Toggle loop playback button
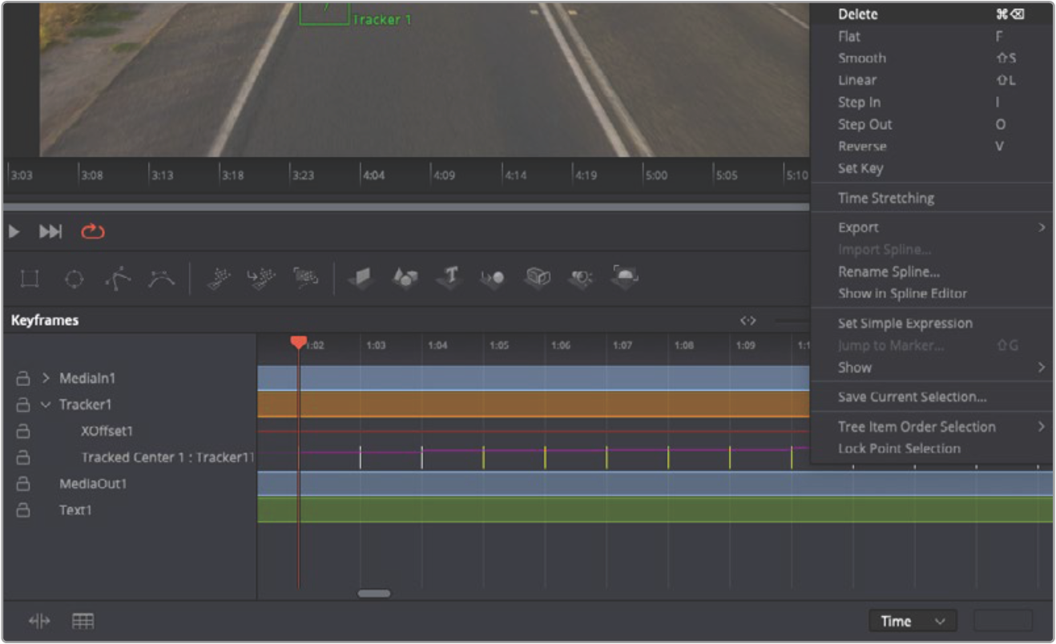 point(93,231)
